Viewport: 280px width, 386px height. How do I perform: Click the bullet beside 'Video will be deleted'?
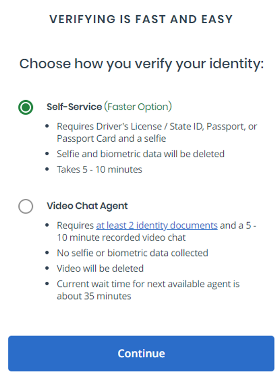pos(47,268)
